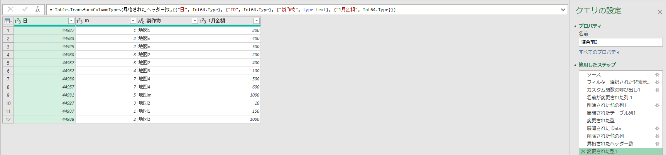This screenshot has width=666, height=155.
Task: Select row number 1 header
Action: (x=8, y=30)
